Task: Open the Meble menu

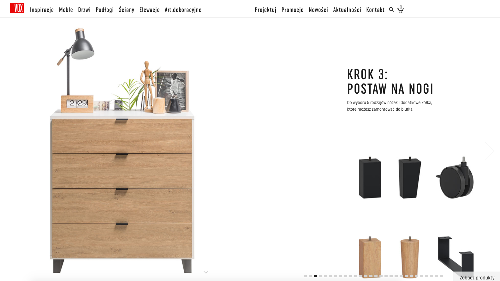Action: pyautogui.click(x=66, y=10)
